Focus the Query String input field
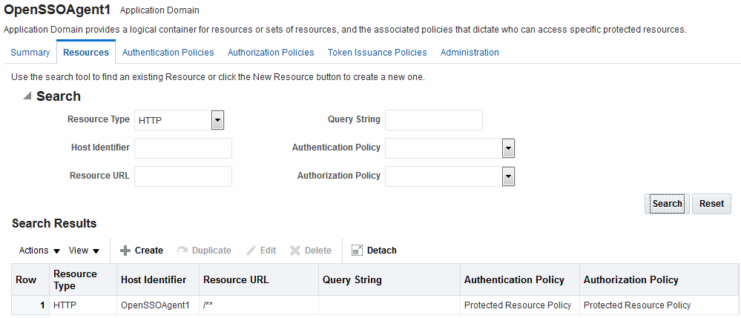 [434, 120]
